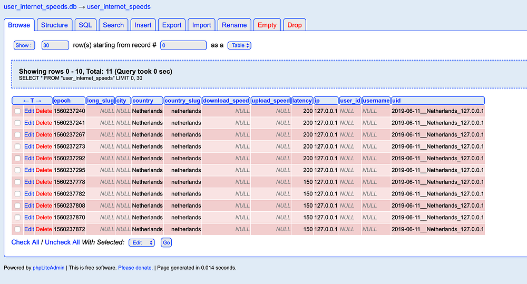Edit the row with epoch 1560237778
This screenshot has width=527, height=284.
(x=29, y=182)
